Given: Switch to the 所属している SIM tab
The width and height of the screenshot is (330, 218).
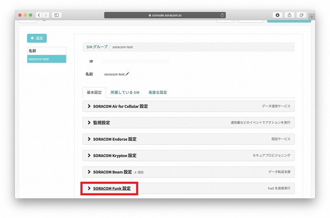Looking at the screenshot, I should coord(125,92).
